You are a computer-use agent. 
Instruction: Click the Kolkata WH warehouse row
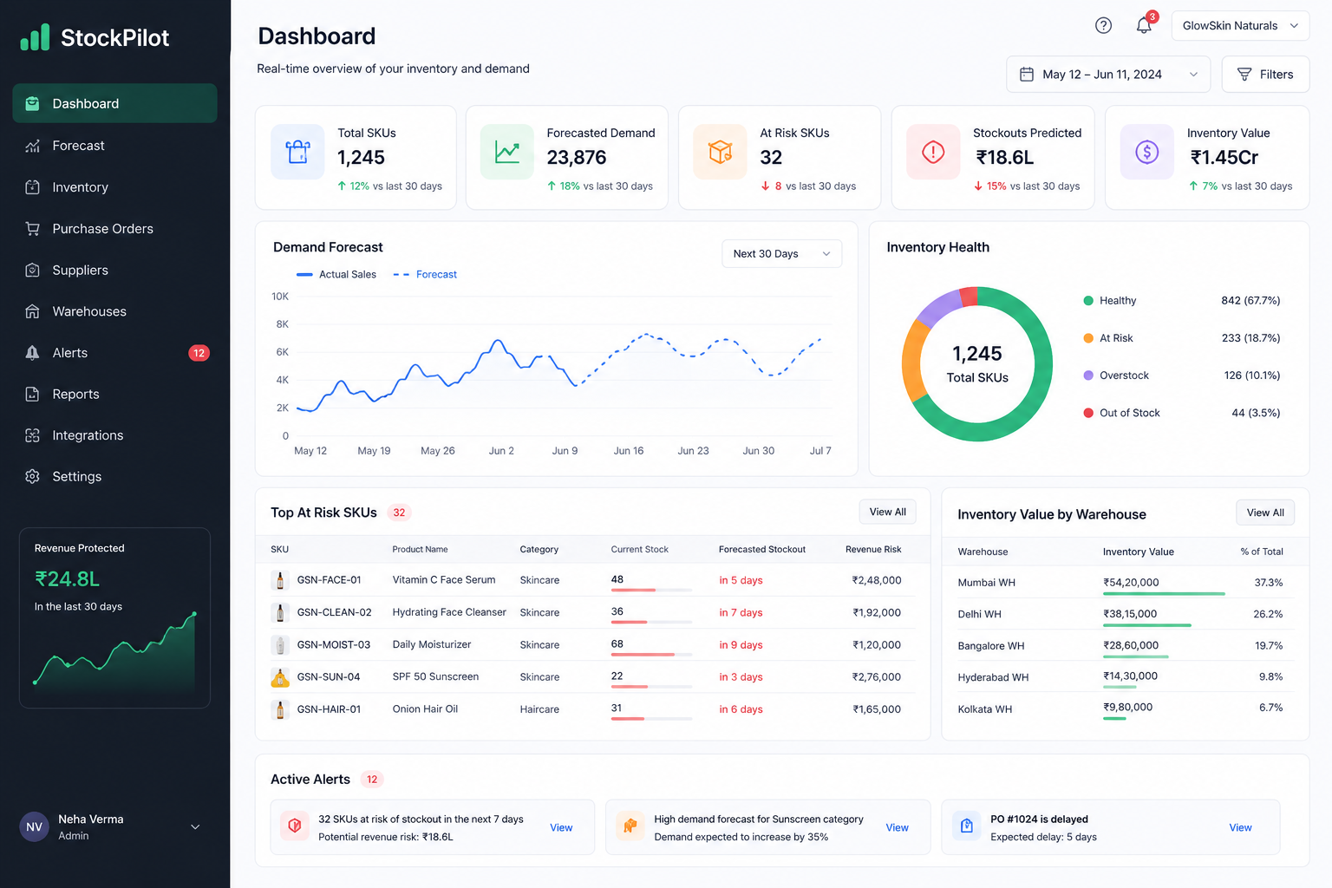click(1125, 709)
